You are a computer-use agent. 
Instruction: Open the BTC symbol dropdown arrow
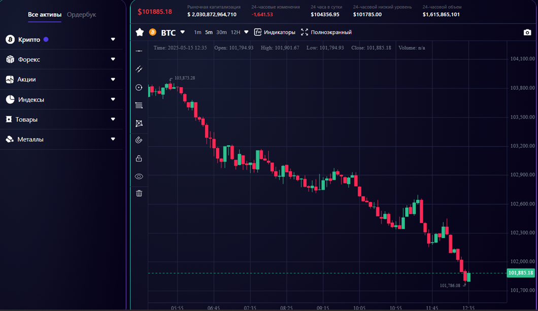tap(183, 32)
